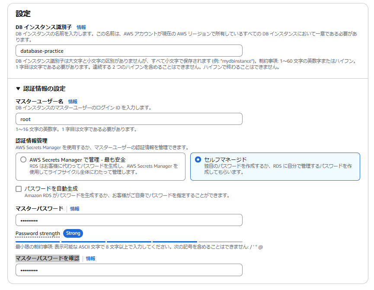Click the database-practice identifier field
Viewport: 374px width, 290px height.
pos(128,50)
